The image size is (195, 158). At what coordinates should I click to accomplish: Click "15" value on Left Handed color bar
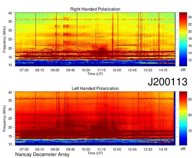coord(190,131)
